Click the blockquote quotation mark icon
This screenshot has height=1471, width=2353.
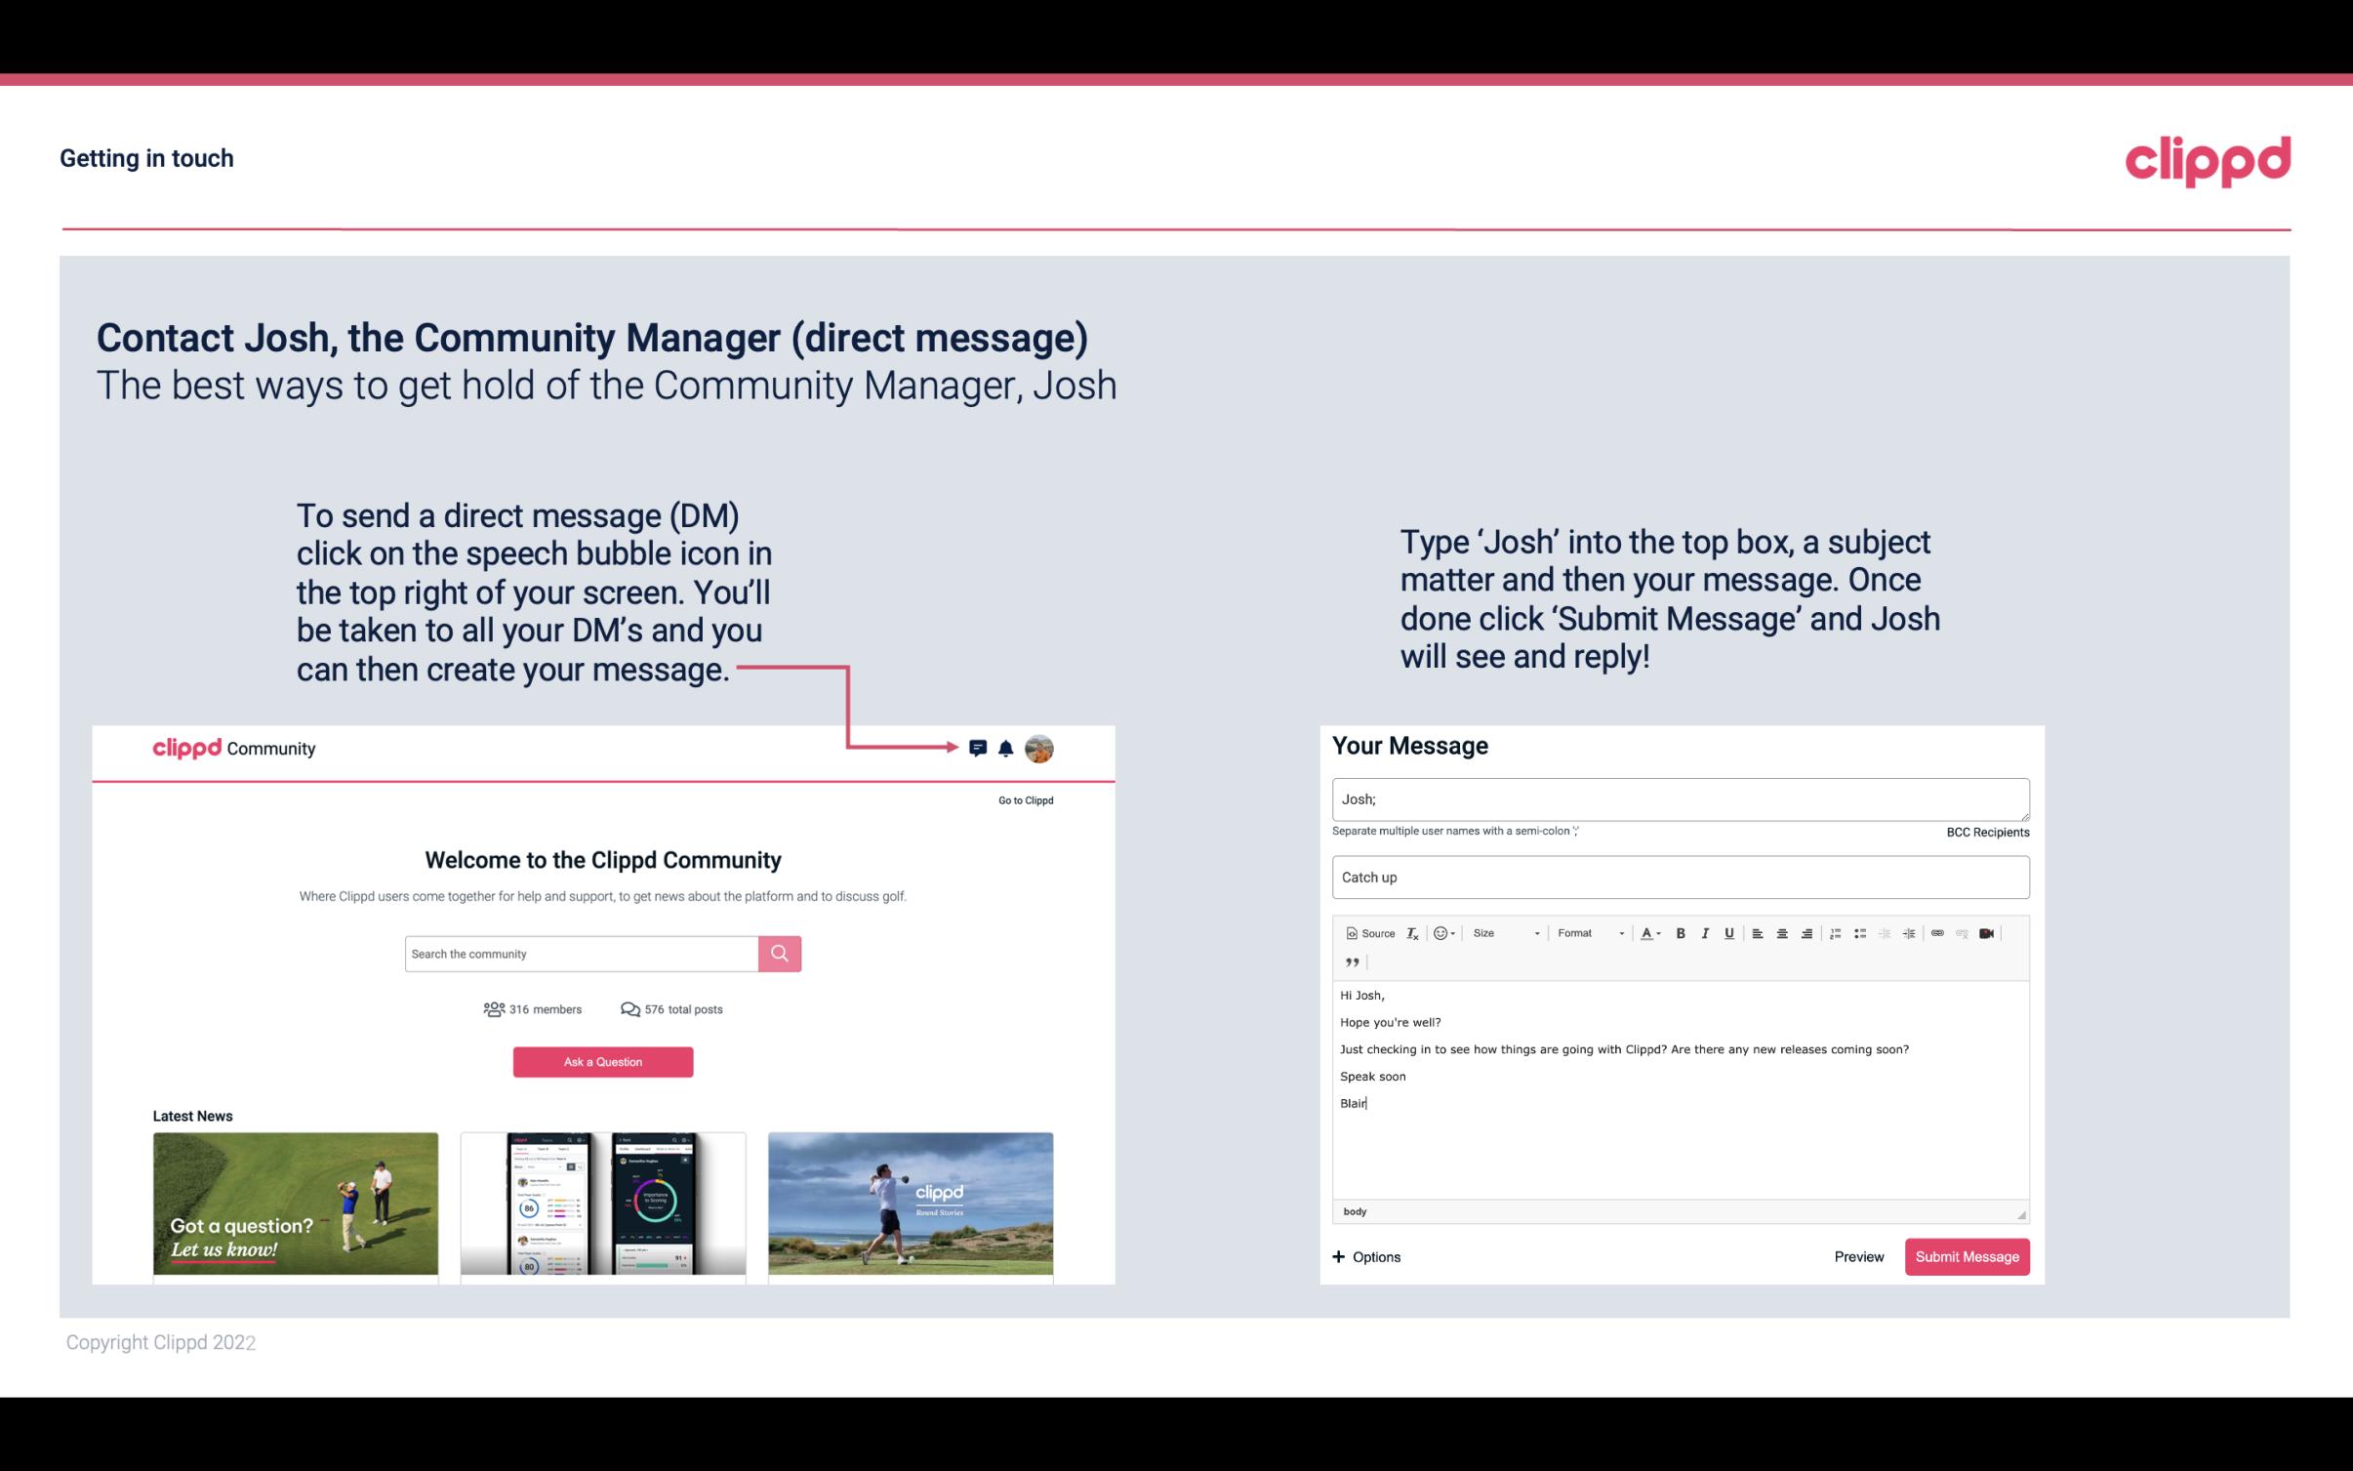pos(1350,964)
